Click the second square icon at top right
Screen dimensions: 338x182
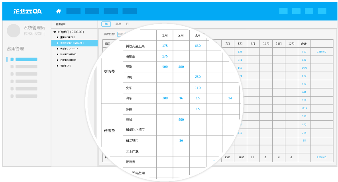tap(296, 11)
